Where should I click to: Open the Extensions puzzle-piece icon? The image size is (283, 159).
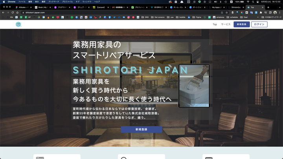tap(261, 13)
